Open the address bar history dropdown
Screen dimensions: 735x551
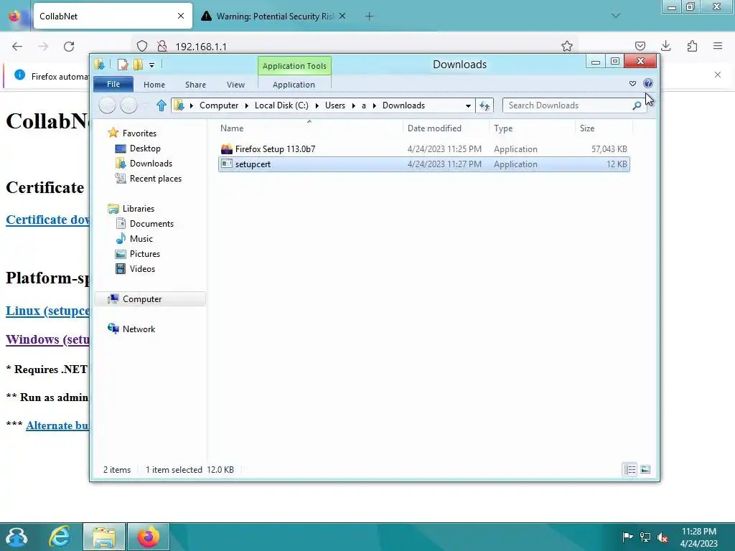pyautogui.click(x=468, y=106)
